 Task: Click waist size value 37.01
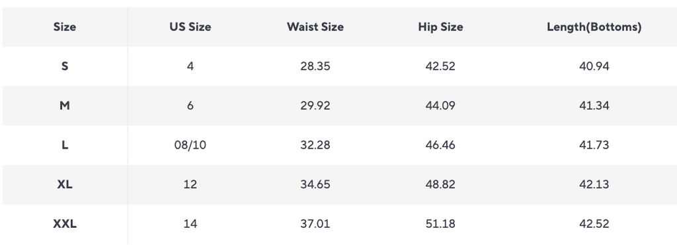315,224
